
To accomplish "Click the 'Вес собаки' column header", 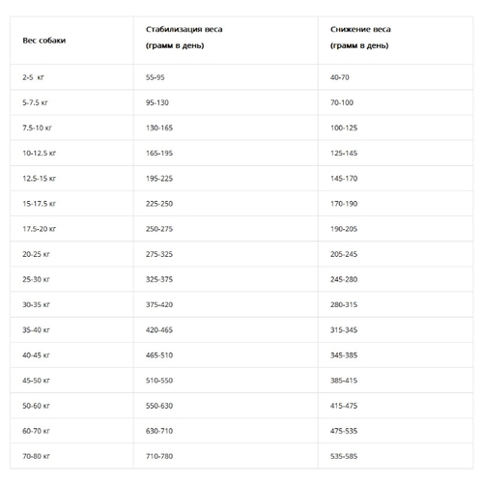I will (x=44, y=41).
